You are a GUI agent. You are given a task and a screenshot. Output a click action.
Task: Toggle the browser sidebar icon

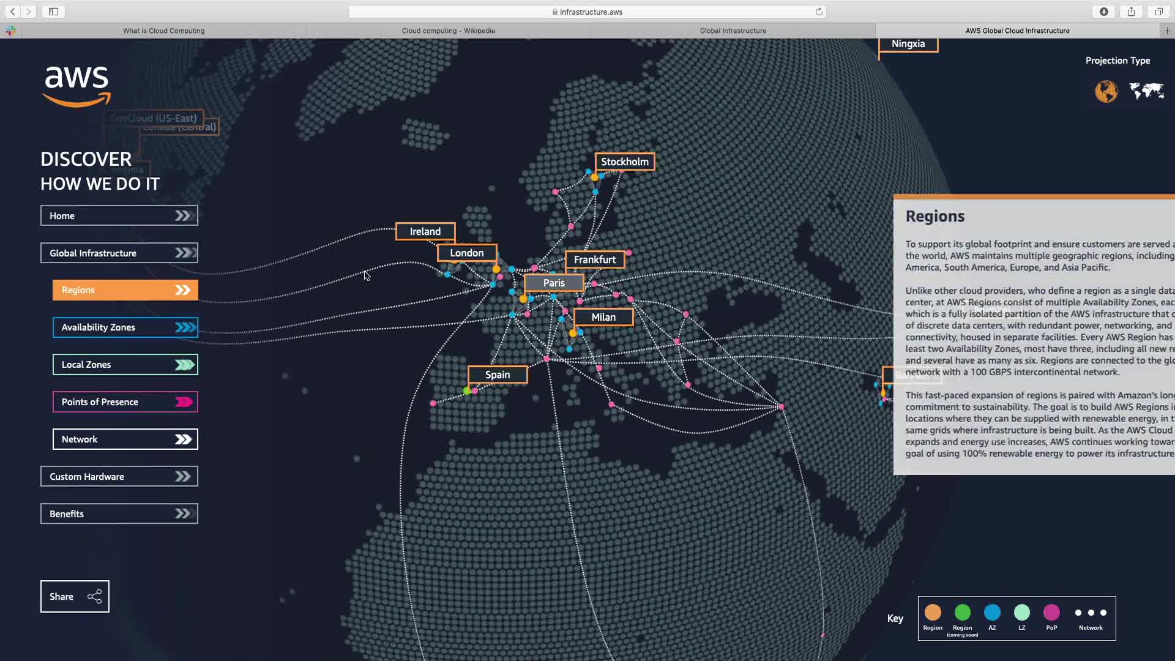(53, 12)
